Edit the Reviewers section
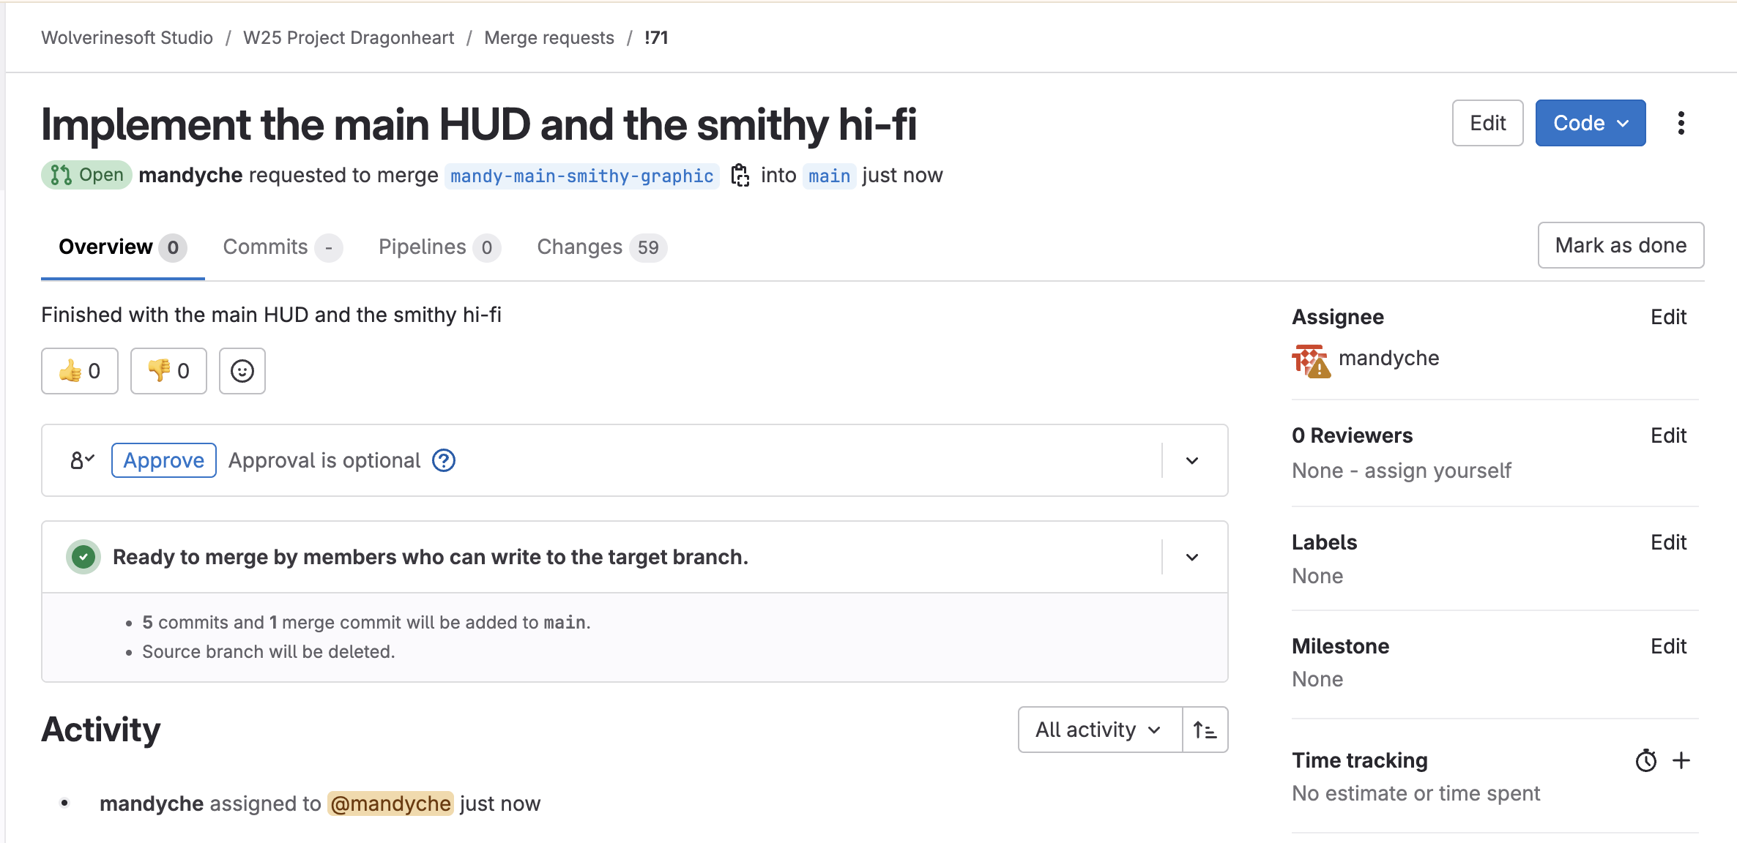Image resolution: width=1737 pixels, height=843 pixels. pyautogui.click(x=1668, y=435)
